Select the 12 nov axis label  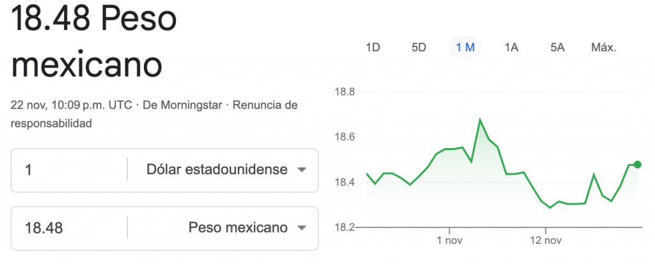click(546, 241)
